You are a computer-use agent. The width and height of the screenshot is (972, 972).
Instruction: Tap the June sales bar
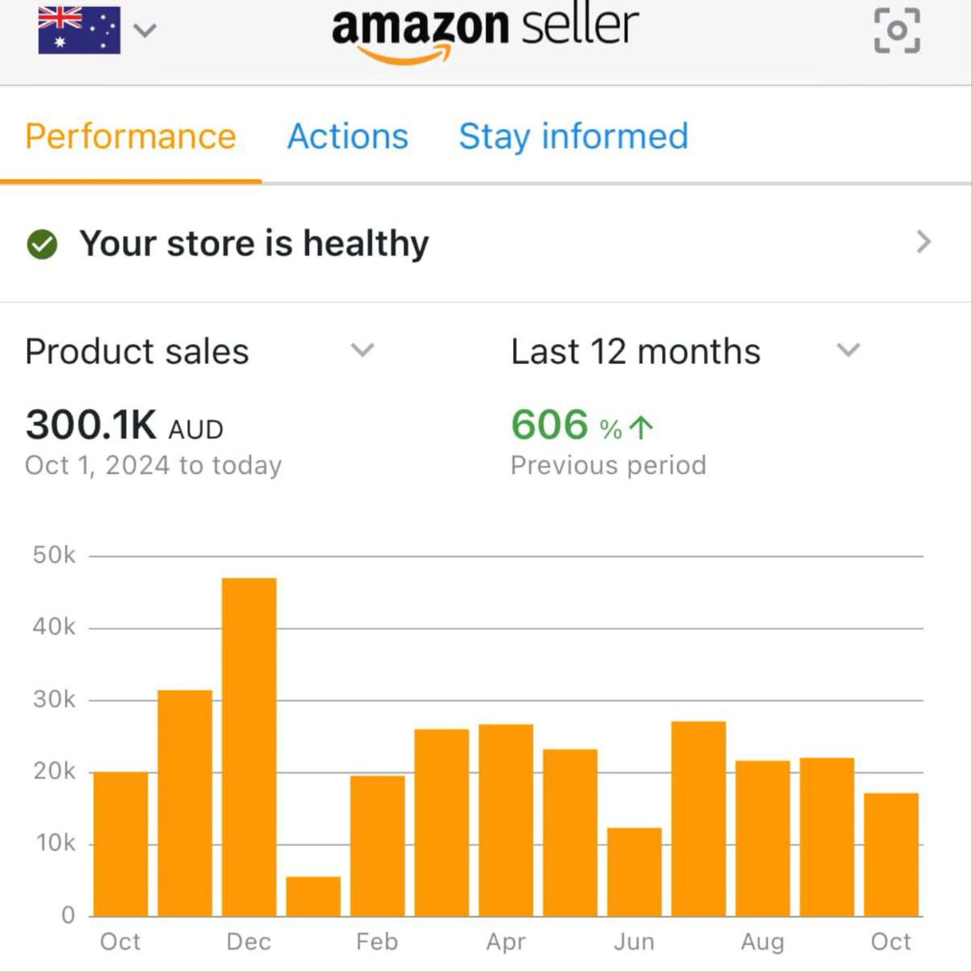coord(634,872)
